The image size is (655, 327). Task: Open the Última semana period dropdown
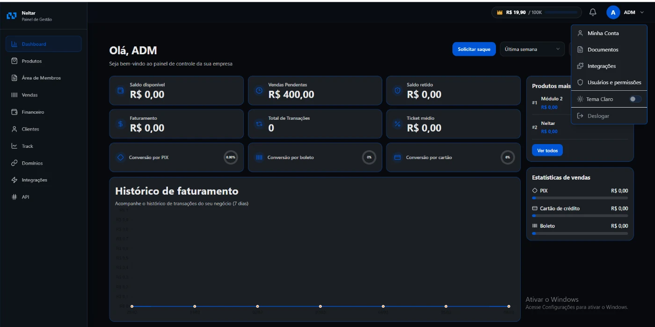[532, 49]
